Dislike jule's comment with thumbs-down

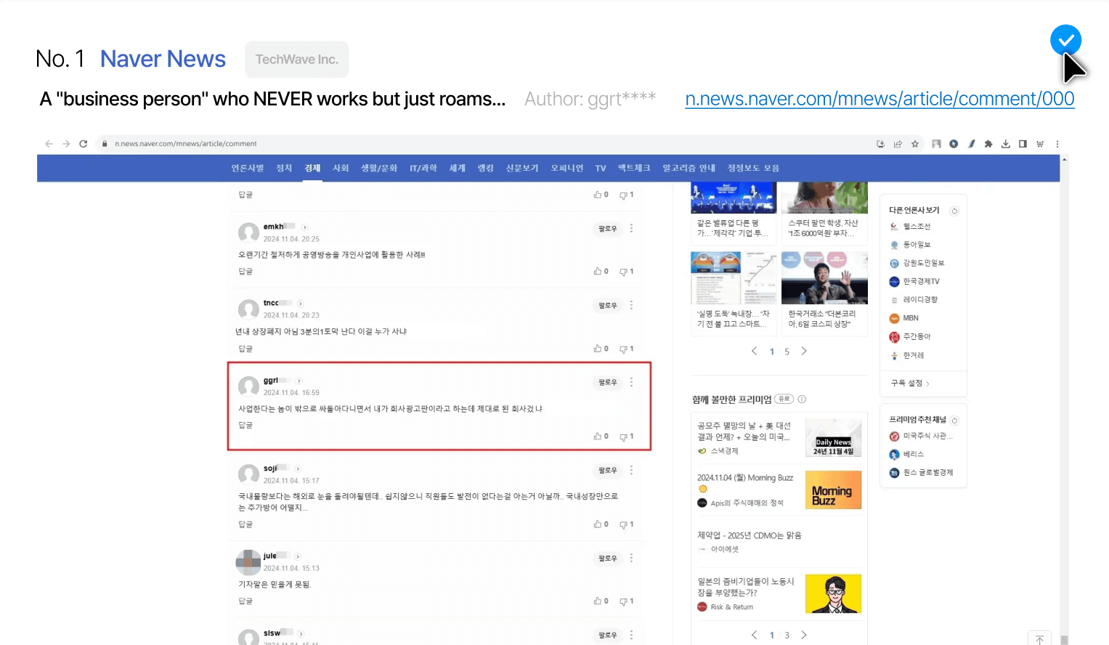pyautogui.click(x=626, y=601)
